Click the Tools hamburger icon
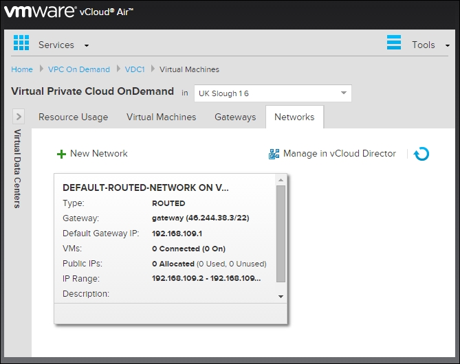This screenshot has height=364, width=460. coord(394,43)
